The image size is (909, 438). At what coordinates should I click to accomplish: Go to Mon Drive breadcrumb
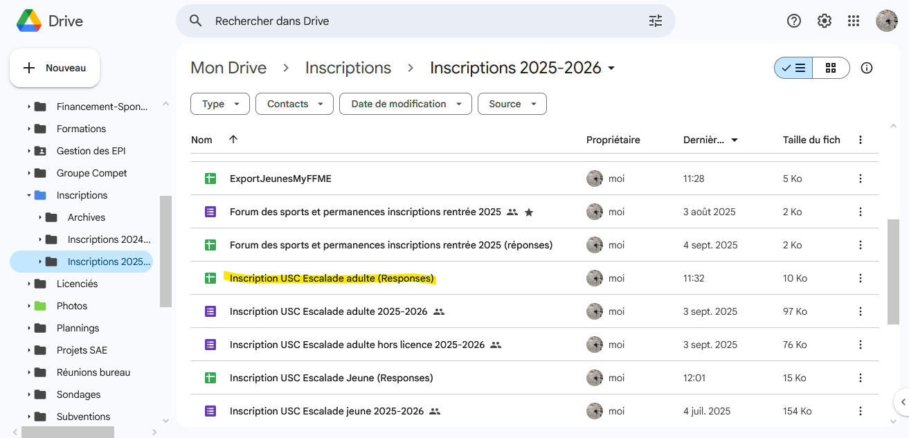[x=228, y=68]
